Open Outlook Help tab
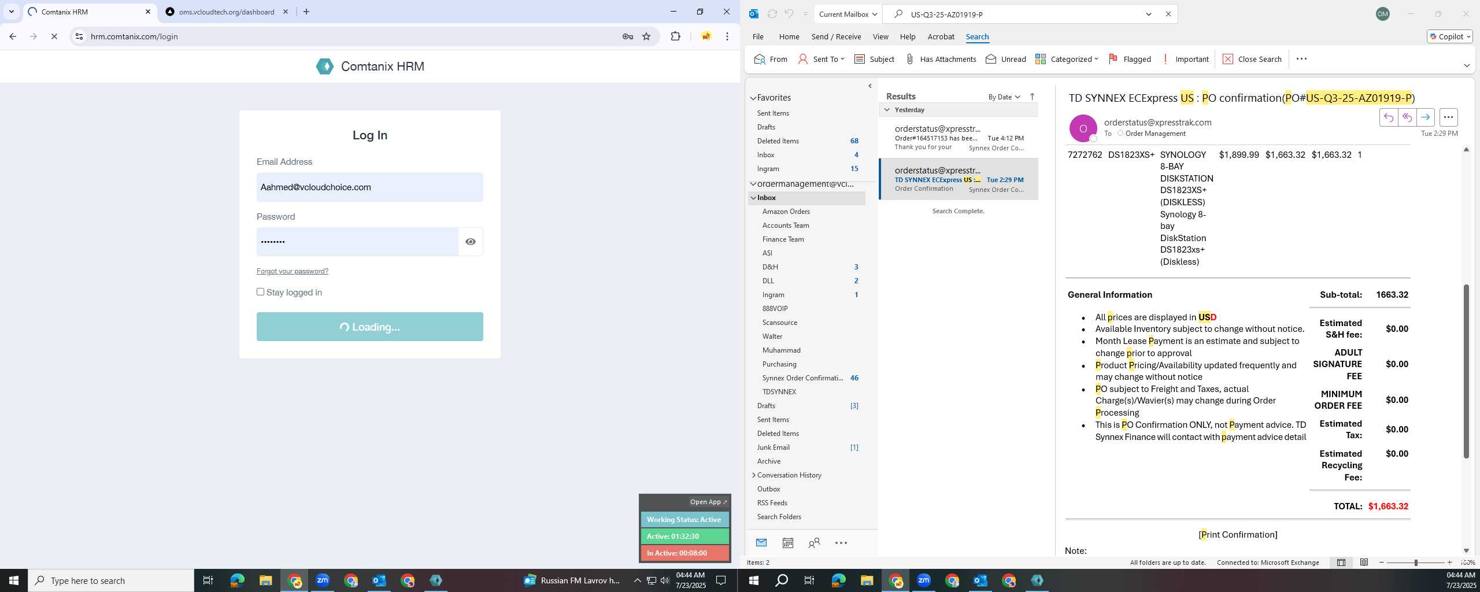The image size is (1480, 592). coord(908,36)
